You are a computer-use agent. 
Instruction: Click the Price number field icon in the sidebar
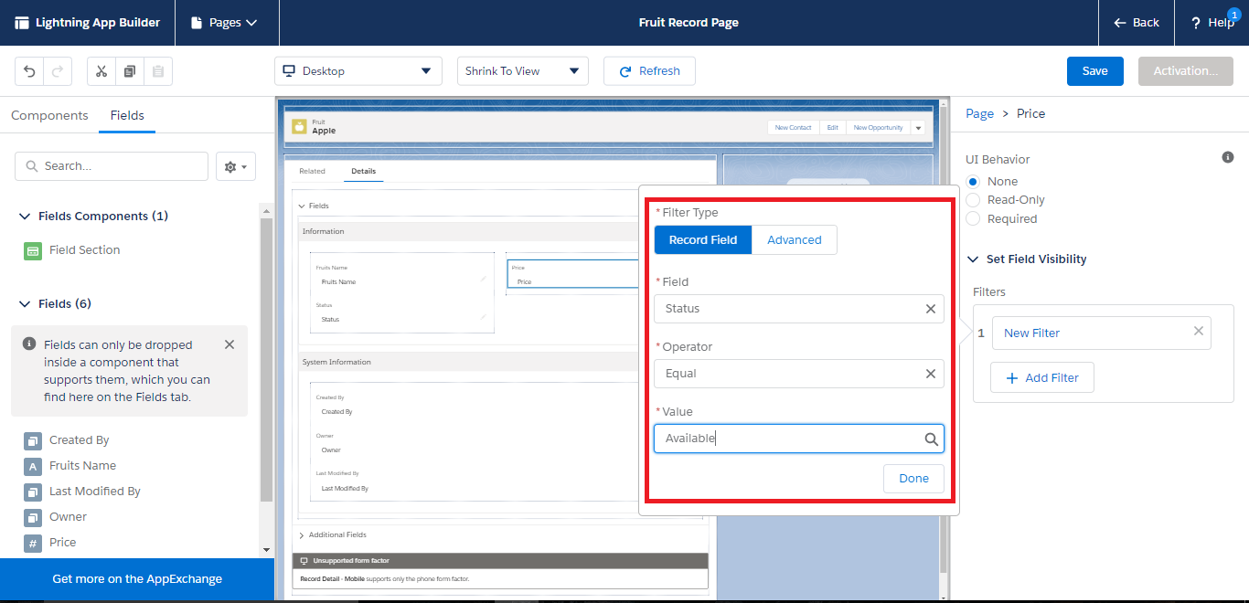click(x=34, y=542)
